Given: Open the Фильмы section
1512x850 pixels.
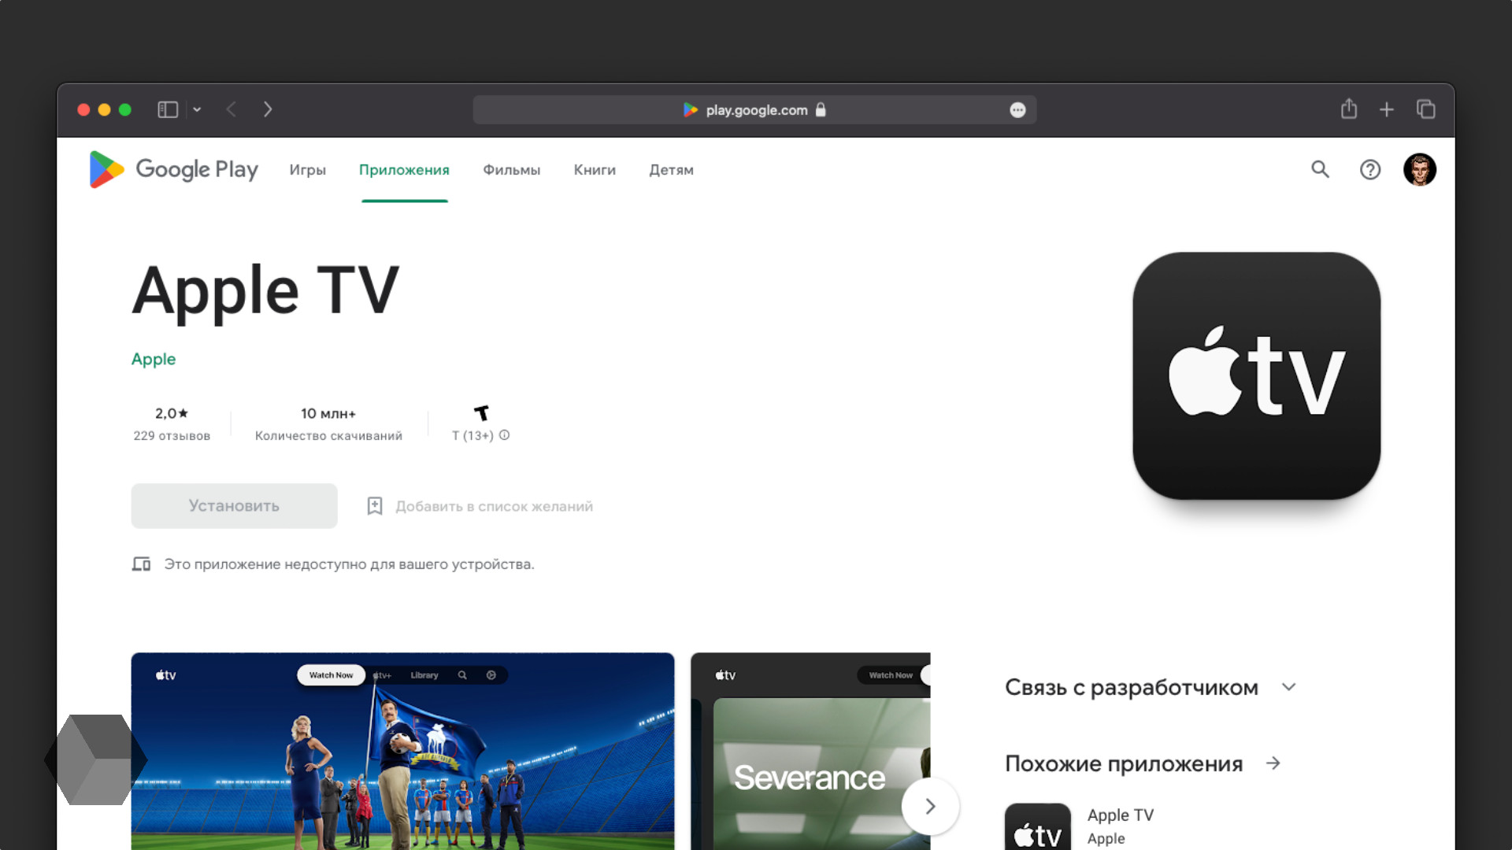Looking at the screenshot, I should [511, 170].
